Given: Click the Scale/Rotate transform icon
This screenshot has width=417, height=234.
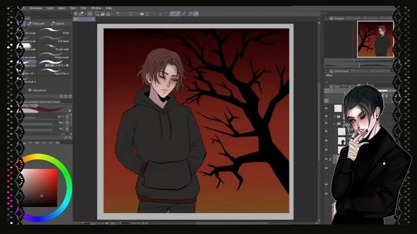Looking at the screenshot, I should [147, 14].
